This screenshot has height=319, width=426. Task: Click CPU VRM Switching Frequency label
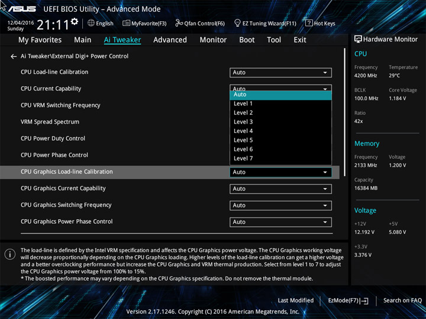coord(60,105)
